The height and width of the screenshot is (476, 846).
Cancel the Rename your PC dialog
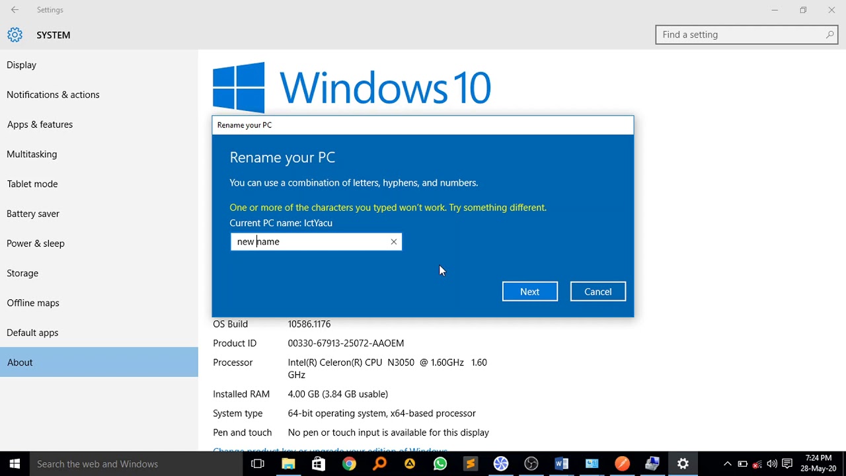(x=598, y=292)
